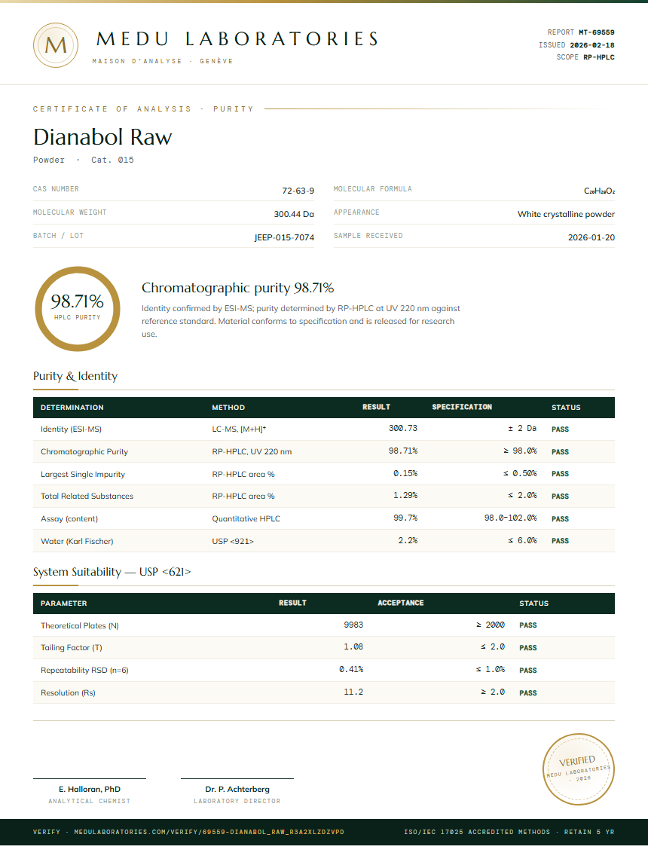Select the LC-MS, [M+H]+ method cell

[x=239, y=429]
